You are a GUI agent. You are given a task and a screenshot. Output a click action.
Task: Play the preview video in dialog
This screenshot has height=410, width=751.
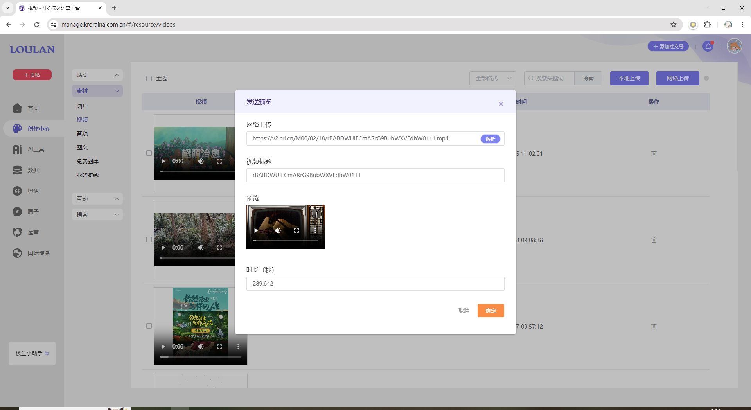coord(256,230)
